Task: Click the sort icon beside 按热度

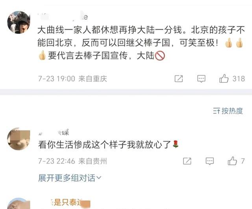Action: tap(216, 111)
